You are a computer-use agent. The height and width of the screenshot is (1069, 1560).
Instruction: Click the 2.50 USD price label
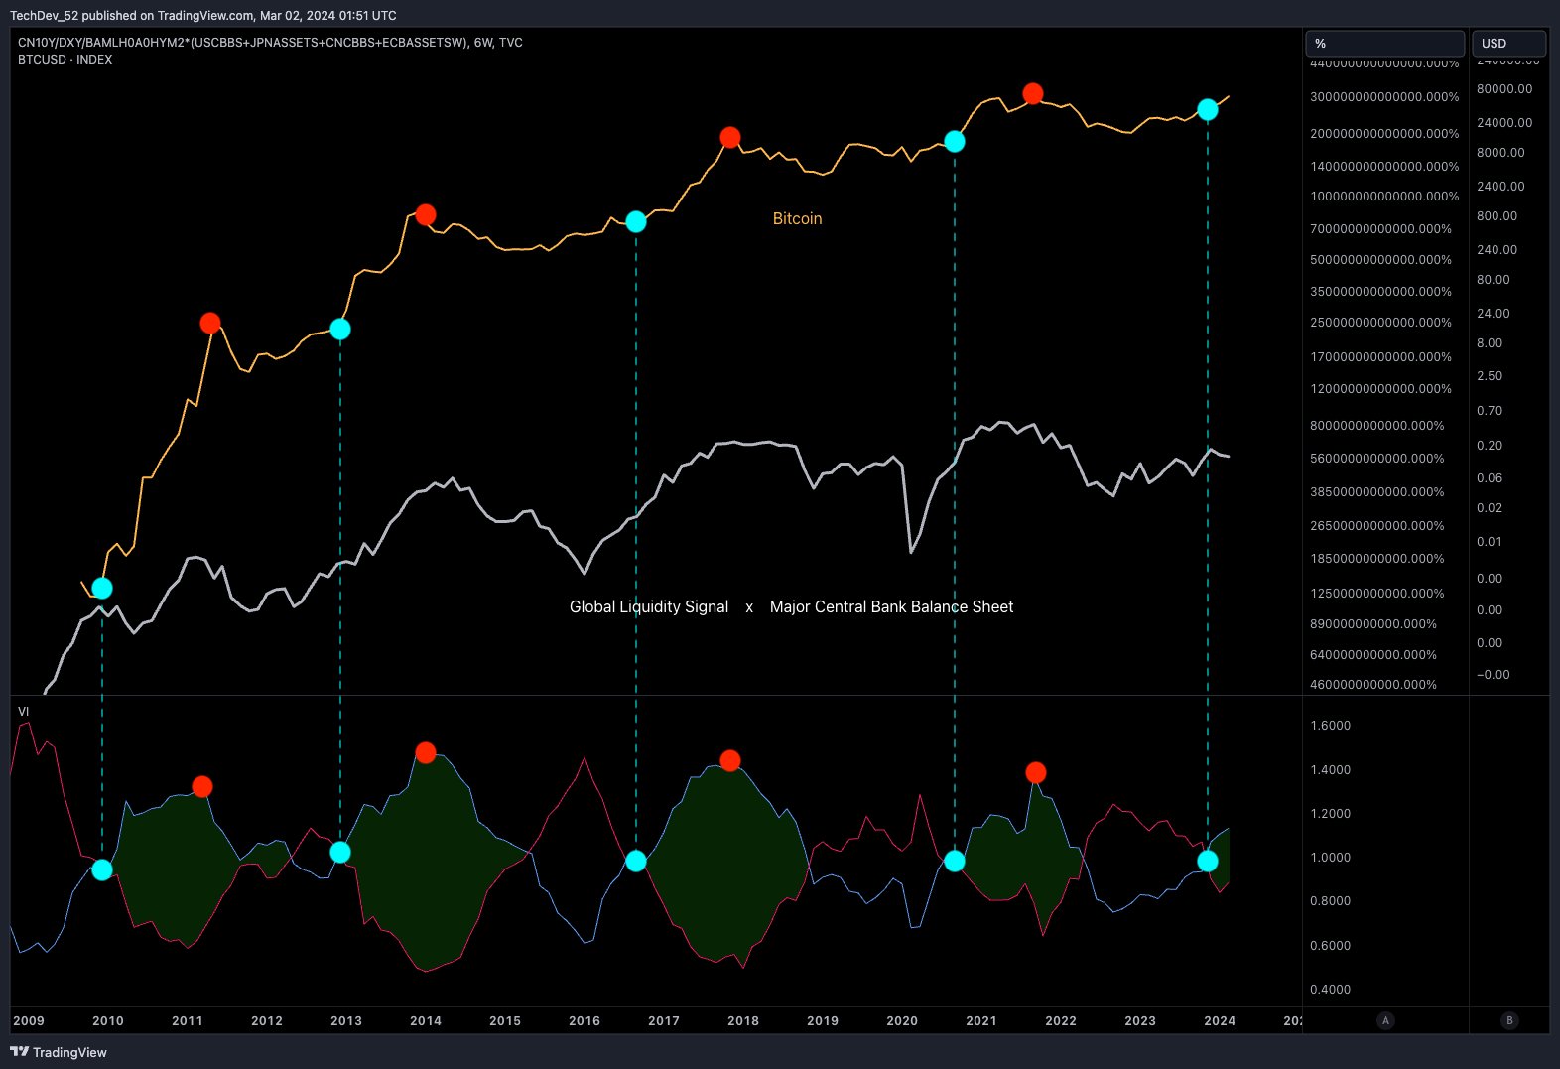[x=1490, y=376]
